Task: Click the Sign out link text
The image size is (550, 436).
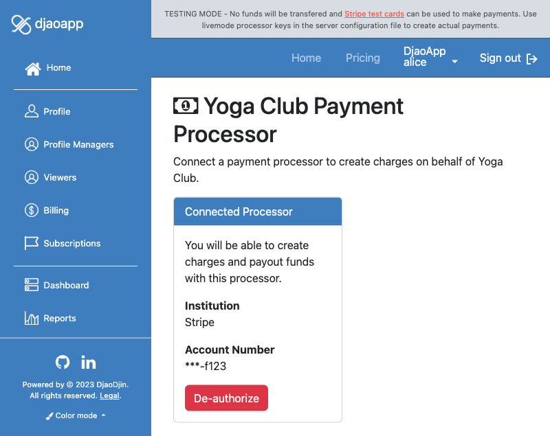Action: coord(500,58)
